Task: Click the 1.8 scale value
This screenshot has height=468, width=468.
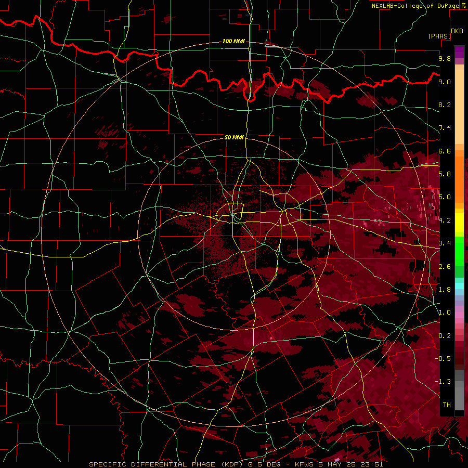Action: pos(445,290)
